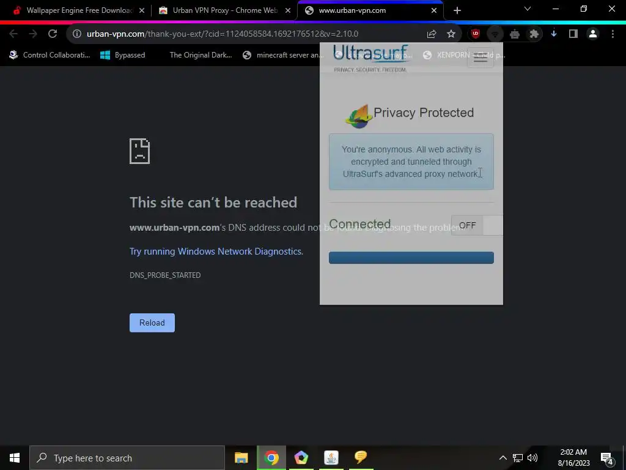Image resolution: width=626 pixels, height=470 pixels.
Task: Open the taskbar clock showing 2:02 AM
Action: 573,458
